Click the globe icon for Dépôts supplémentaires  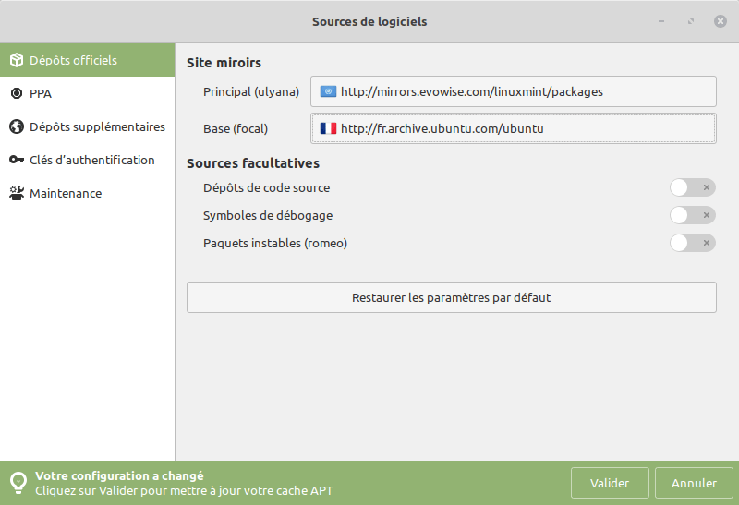[x=16, y=126]
